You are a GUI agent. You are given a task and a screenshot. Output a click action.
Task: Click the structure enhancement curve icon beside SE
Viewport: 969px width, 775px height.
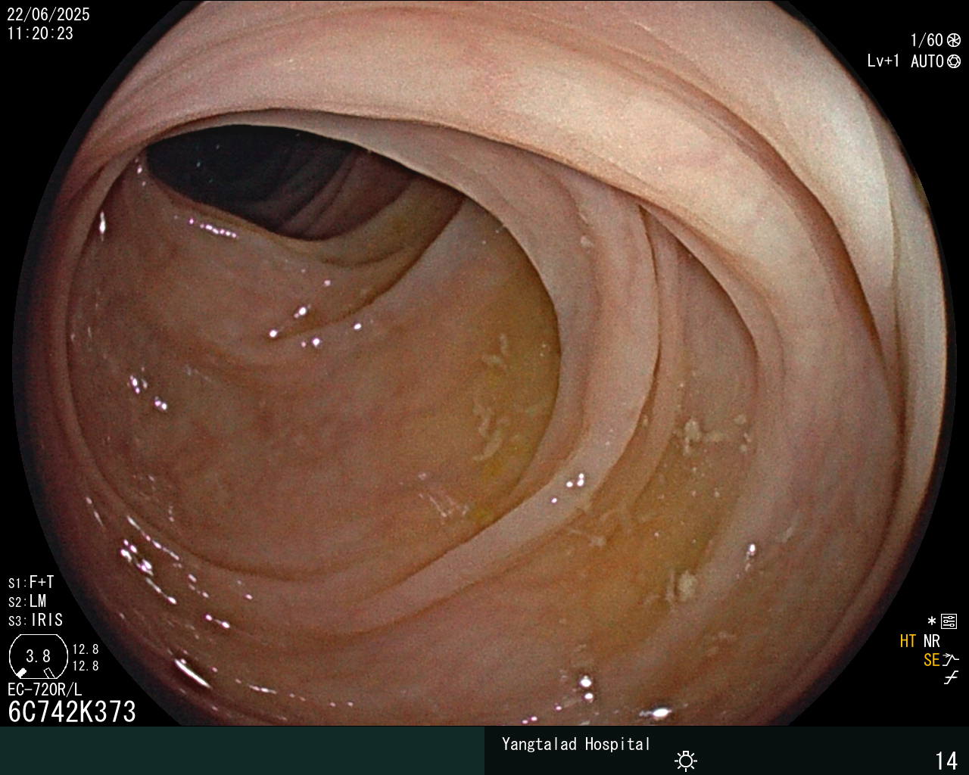pyautogui.click(x=951, y=660)
